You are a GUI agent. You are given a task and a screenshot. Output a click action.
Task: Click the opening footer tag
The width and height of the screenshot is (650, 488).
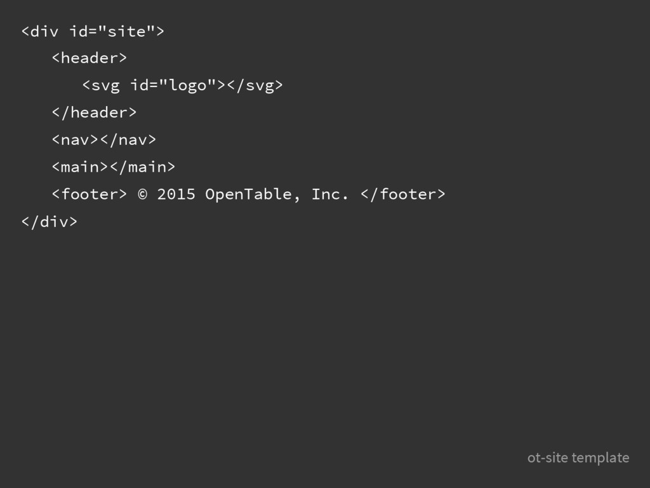89,194
